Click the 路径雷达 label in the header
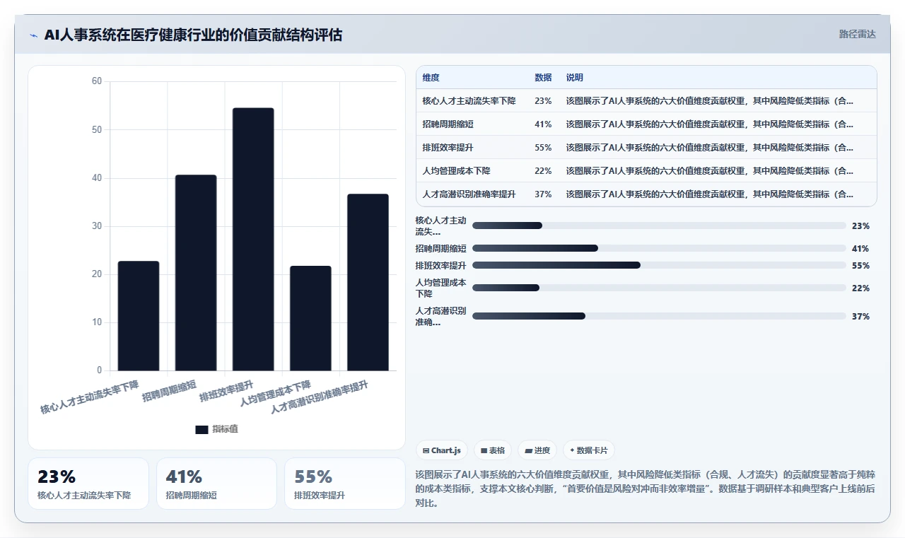Screen dimensions: 905x538 [857, 34]
